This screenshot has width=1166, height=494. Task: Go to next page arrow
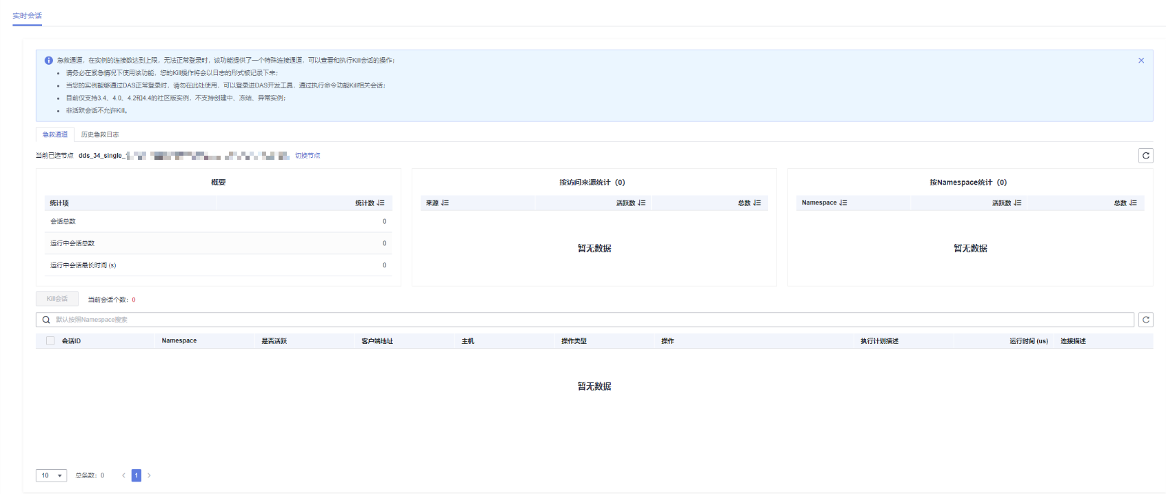pos(149,475)
